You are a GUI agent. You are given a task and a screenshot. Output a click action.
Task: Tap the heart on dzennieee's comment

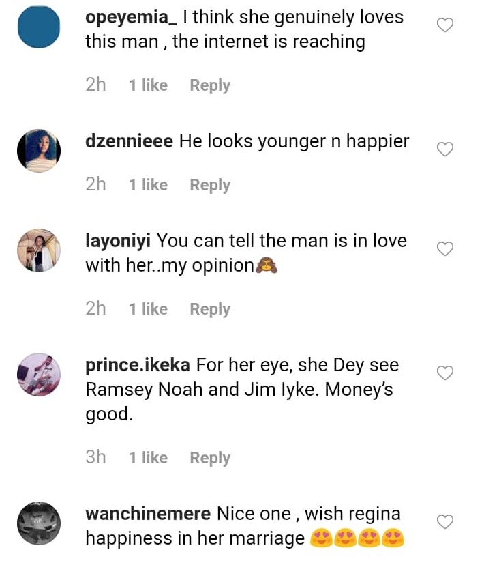[444, 149]
